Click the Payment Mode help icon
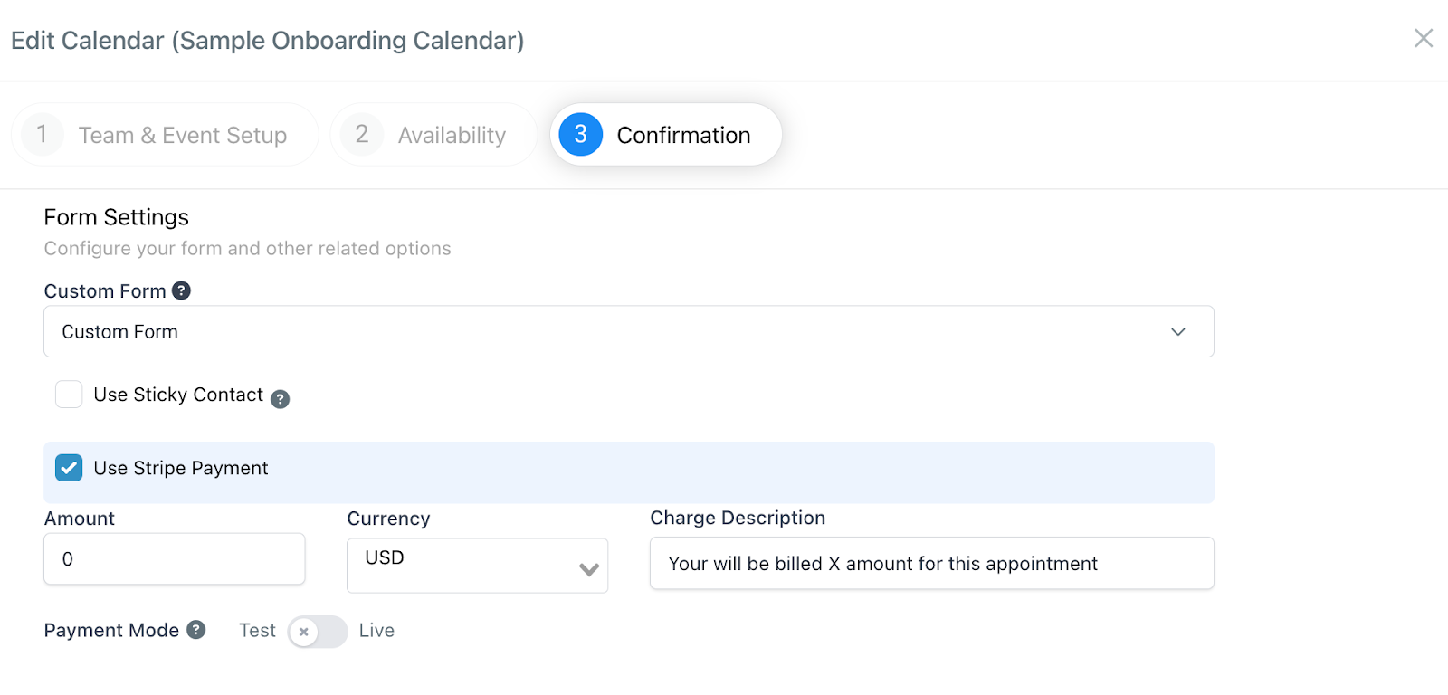 (x=196, y=630)
